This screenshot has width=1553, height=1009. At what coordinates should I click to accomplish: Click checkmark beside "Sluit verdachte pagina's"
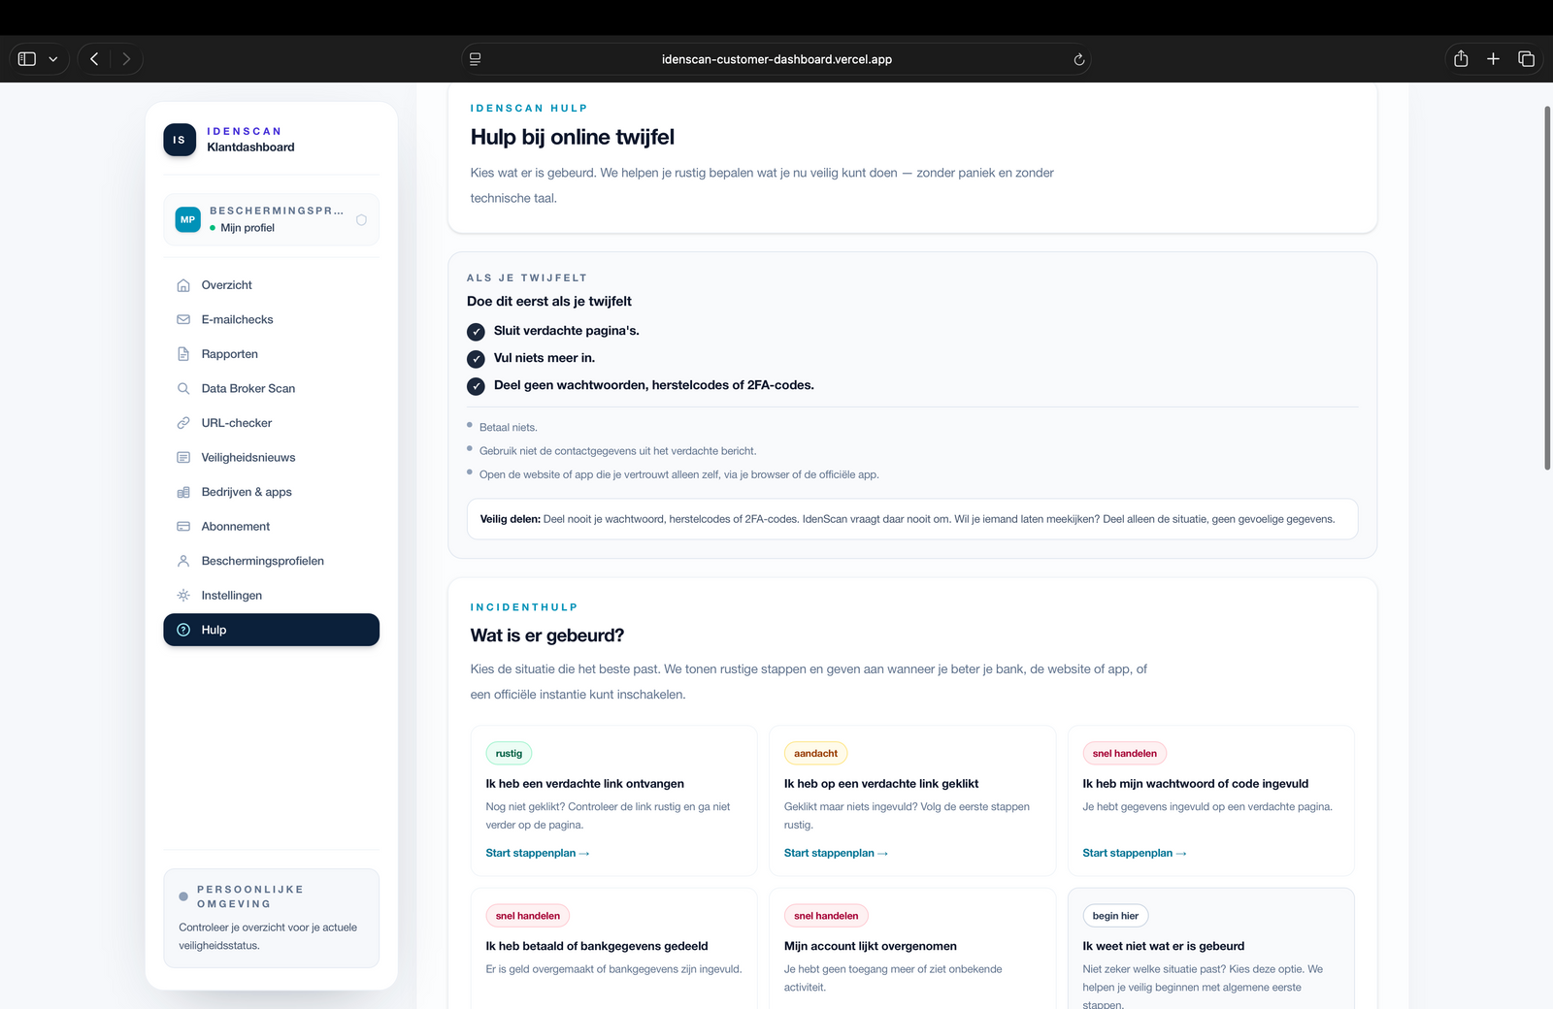pyautogui.click(x=476, y=332)
